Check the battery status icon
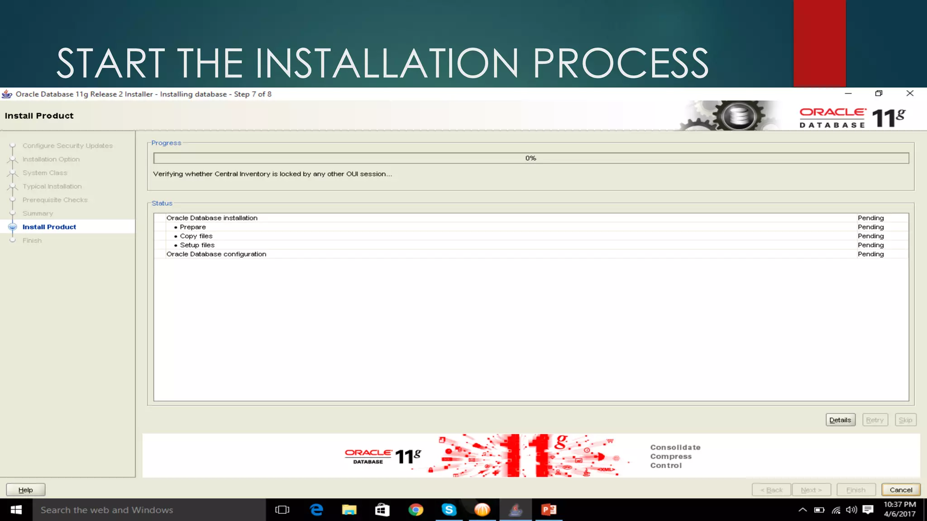927x521 pixels. (x=819, y=510)
